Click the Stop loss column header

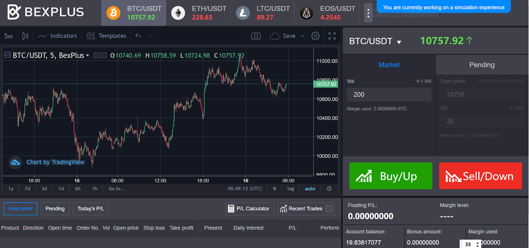154,228
